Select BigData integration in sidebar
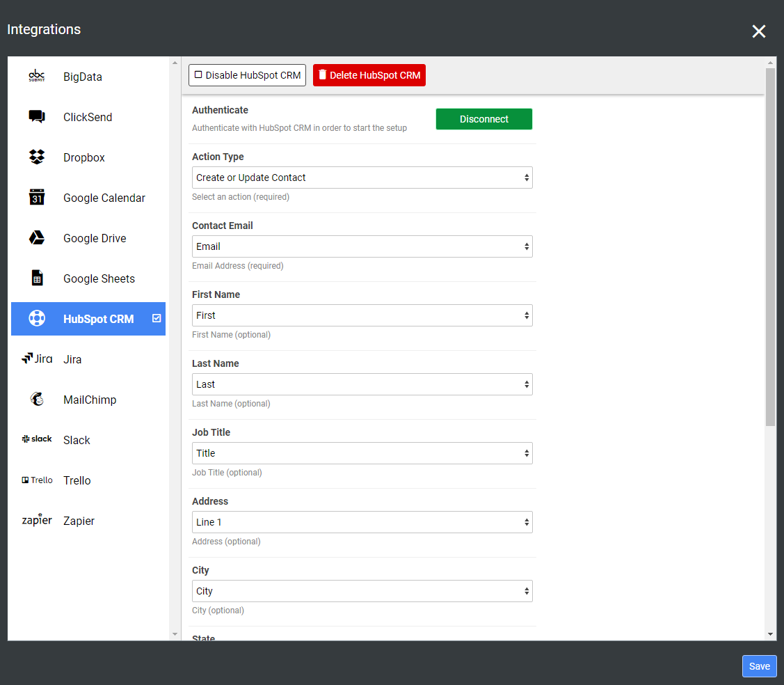The height and width of the screenshot is (685, 784). (88, 77)
